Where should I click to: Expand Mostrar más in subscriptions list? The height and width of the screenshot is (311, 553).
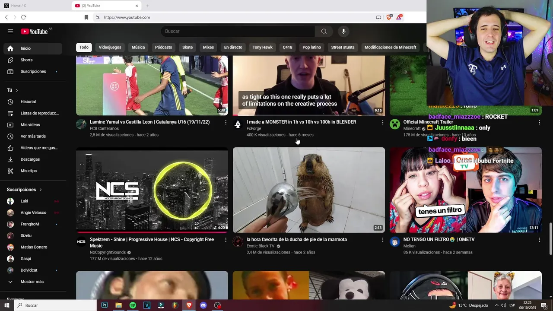33,282
